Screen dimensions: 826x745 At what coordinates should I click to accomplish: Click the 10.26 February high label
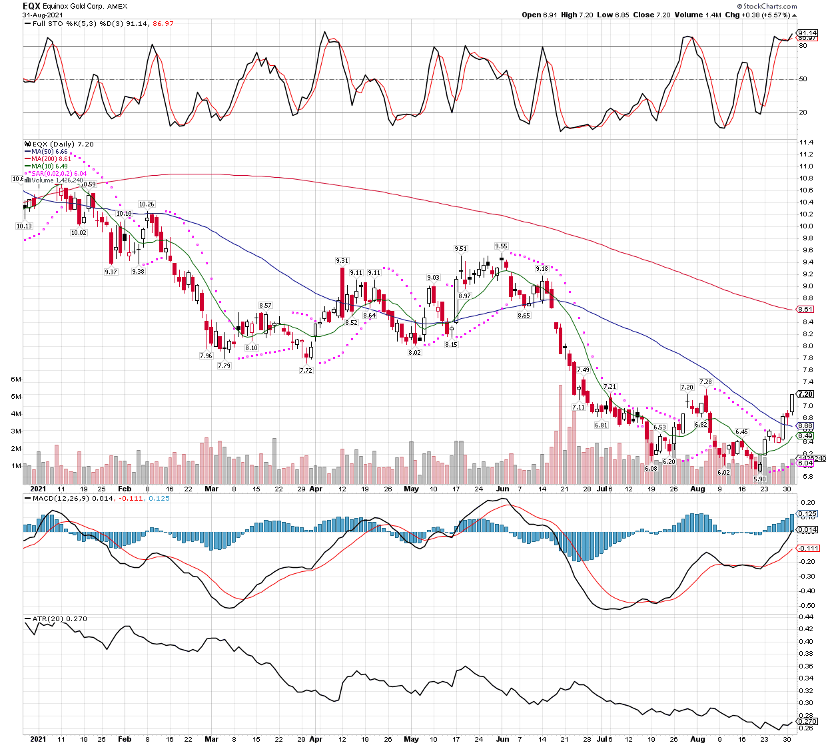tap(147, 204)
